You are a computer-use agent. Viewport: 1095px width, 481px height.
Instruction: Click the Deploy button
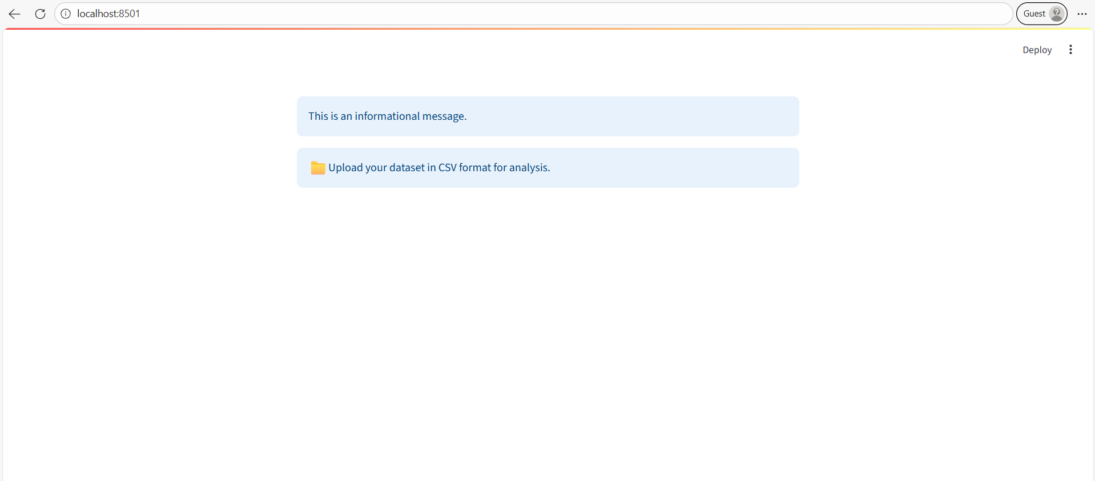pos(1037,50)
